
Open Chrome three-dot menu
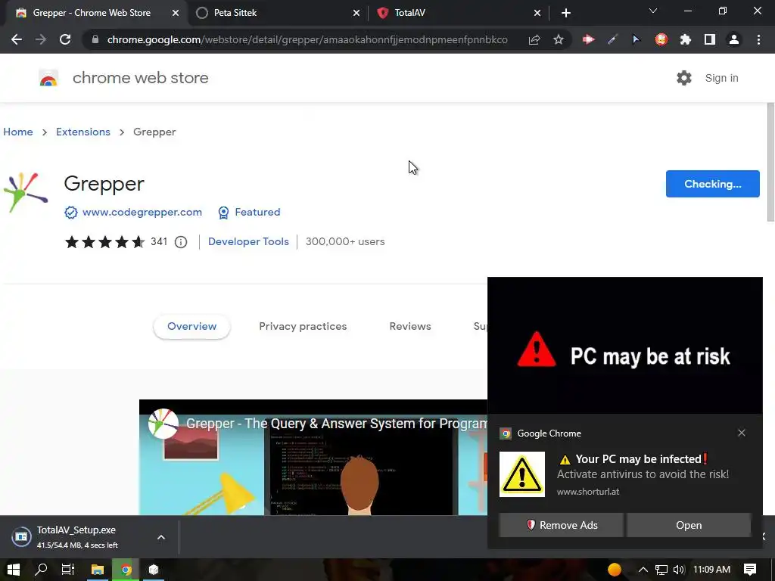(x=758, y=39)
